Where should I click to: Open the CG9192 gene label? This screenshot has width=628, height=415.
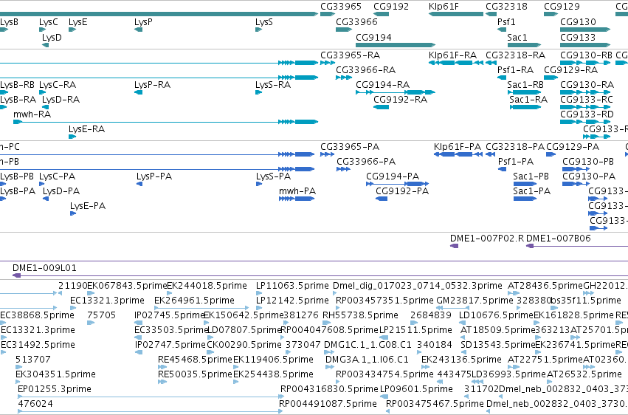point(391,7)
